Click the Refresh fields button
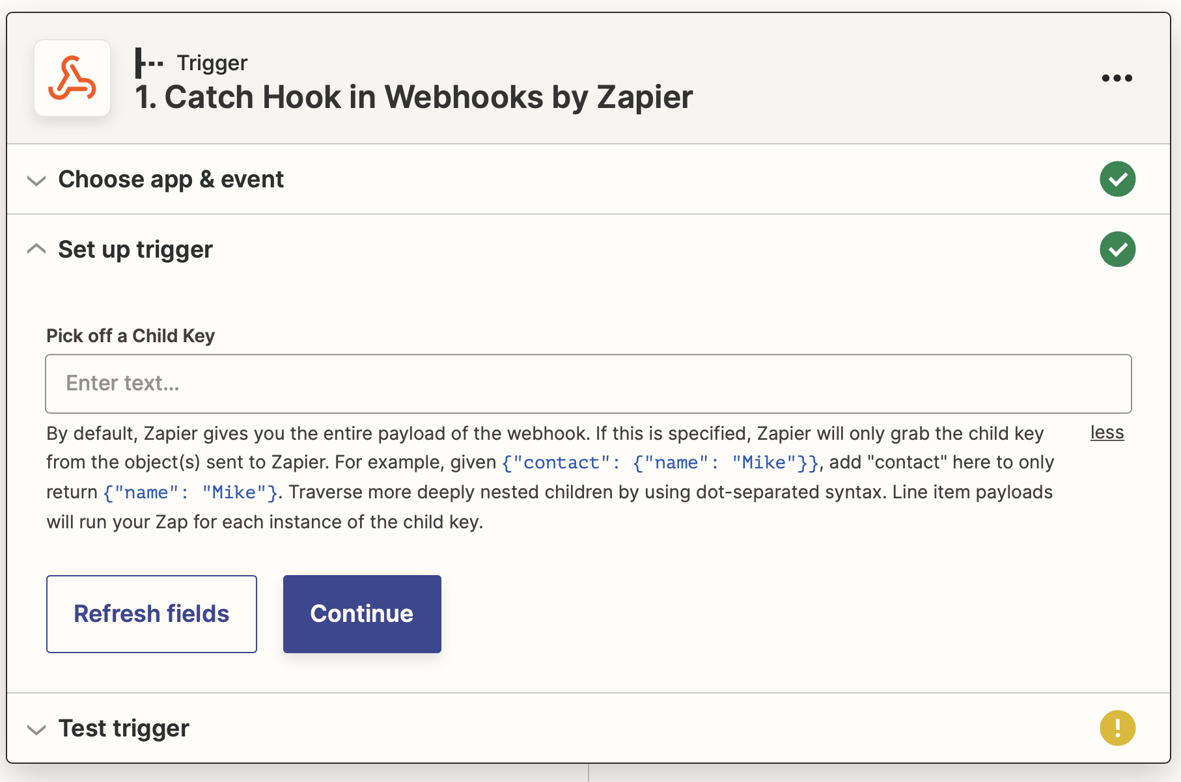Image resolution: width=1181 pixels, height=782 pixels. [152, 613]
